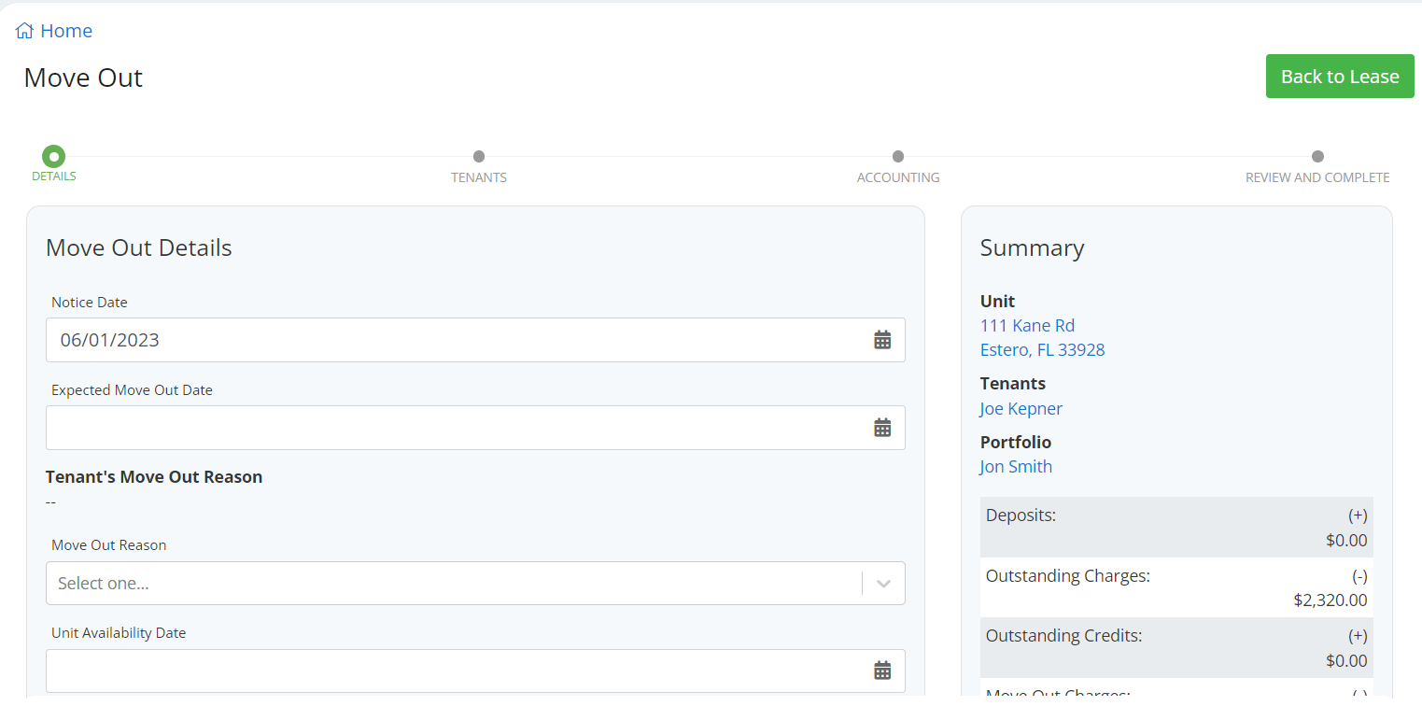Open the Jon Smith portfolio link
The height and width of the screenshot is (706, 1422).
tap(1016, 467)
